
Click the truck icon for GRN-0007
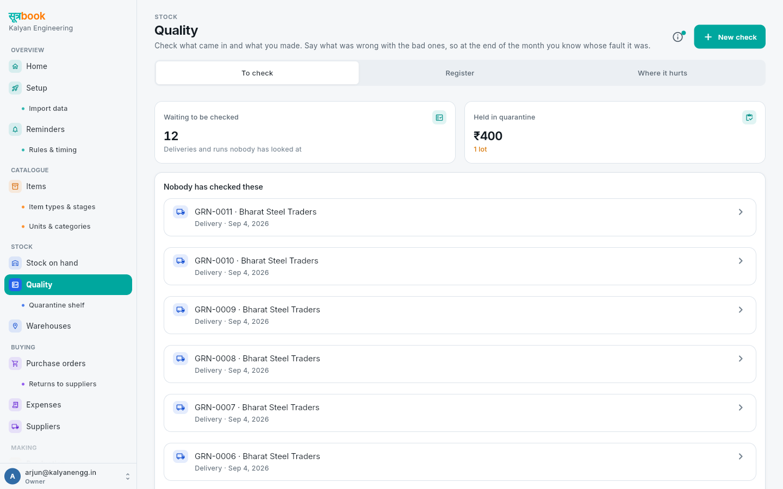click(181, 407)
